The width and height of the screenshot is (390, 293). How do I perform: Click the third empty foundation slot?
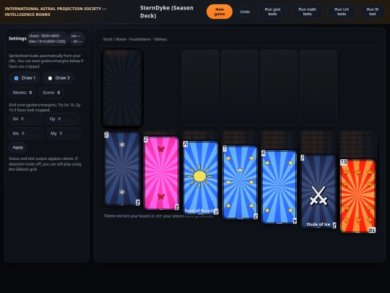[279, 88]
